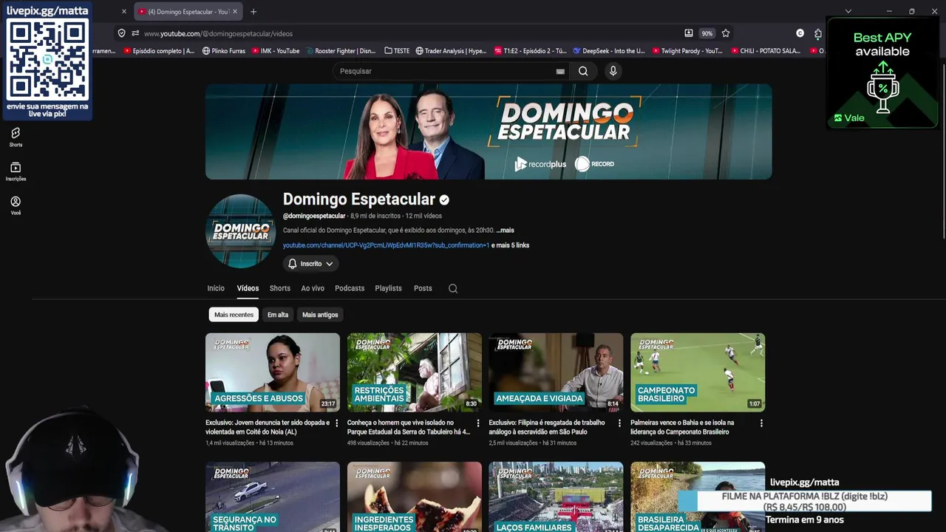
Task: Open video Filipina é resgatada de trabalho
Action: point(548,427)
